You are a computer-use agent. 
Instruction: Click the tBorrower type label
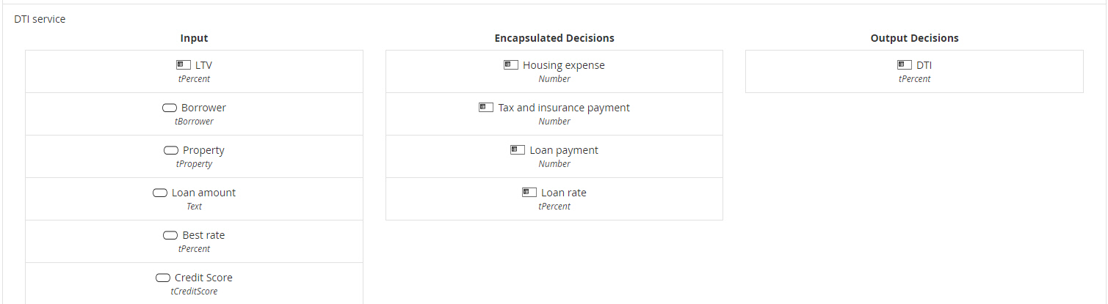coord(194,122)
